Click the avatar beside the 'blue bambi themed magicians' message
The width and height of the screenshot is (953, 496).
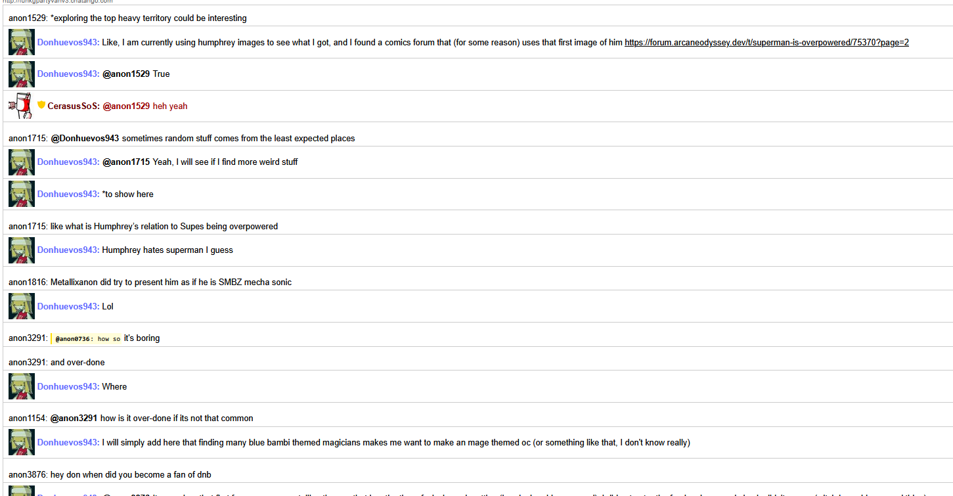click(21, 442)
